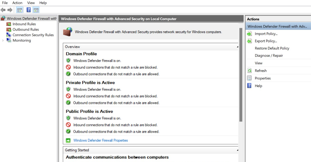311x162 pixels.
Task: Click the Help icon in the Actions pane
Action: coord(250,86)
